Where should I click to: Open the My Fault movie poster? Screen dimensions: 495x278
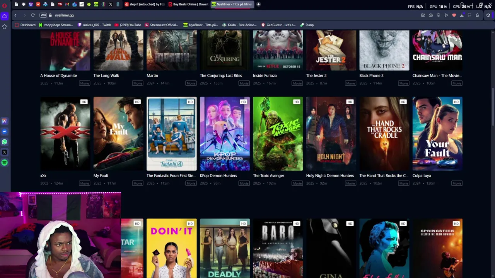click(x=118, y=134)
